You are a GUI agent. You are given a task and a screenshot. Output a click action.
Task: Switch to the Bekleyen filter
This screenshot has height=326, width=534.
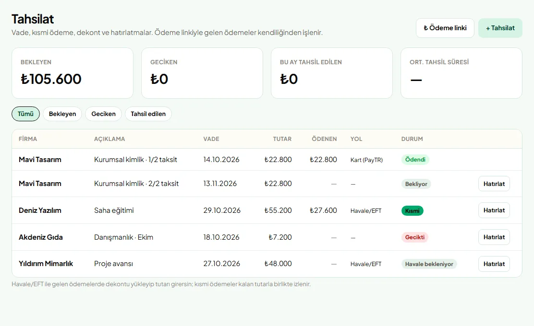pyautogui.click(x=62, y=114)
